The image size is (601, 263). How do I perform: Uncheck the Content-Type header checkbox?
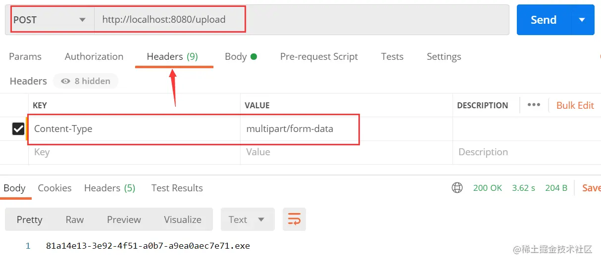[x=18, y=129]
